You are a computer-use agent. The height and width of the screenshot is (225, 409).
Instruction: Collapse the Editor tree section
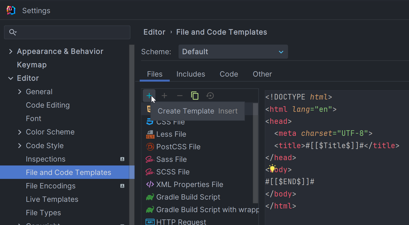[11, 78]
